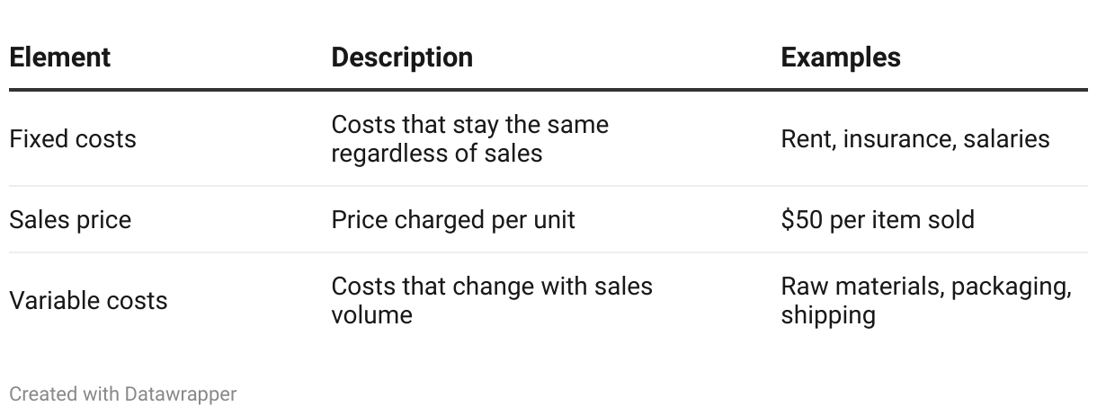Click the Description column header
Screen dimensions: 1097x415
(402, 57)
